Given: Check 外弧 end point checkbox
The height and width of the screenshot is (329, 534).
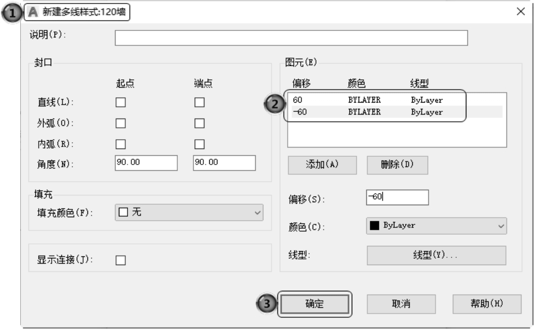Looking at the screenshot, I should [199, 123].
